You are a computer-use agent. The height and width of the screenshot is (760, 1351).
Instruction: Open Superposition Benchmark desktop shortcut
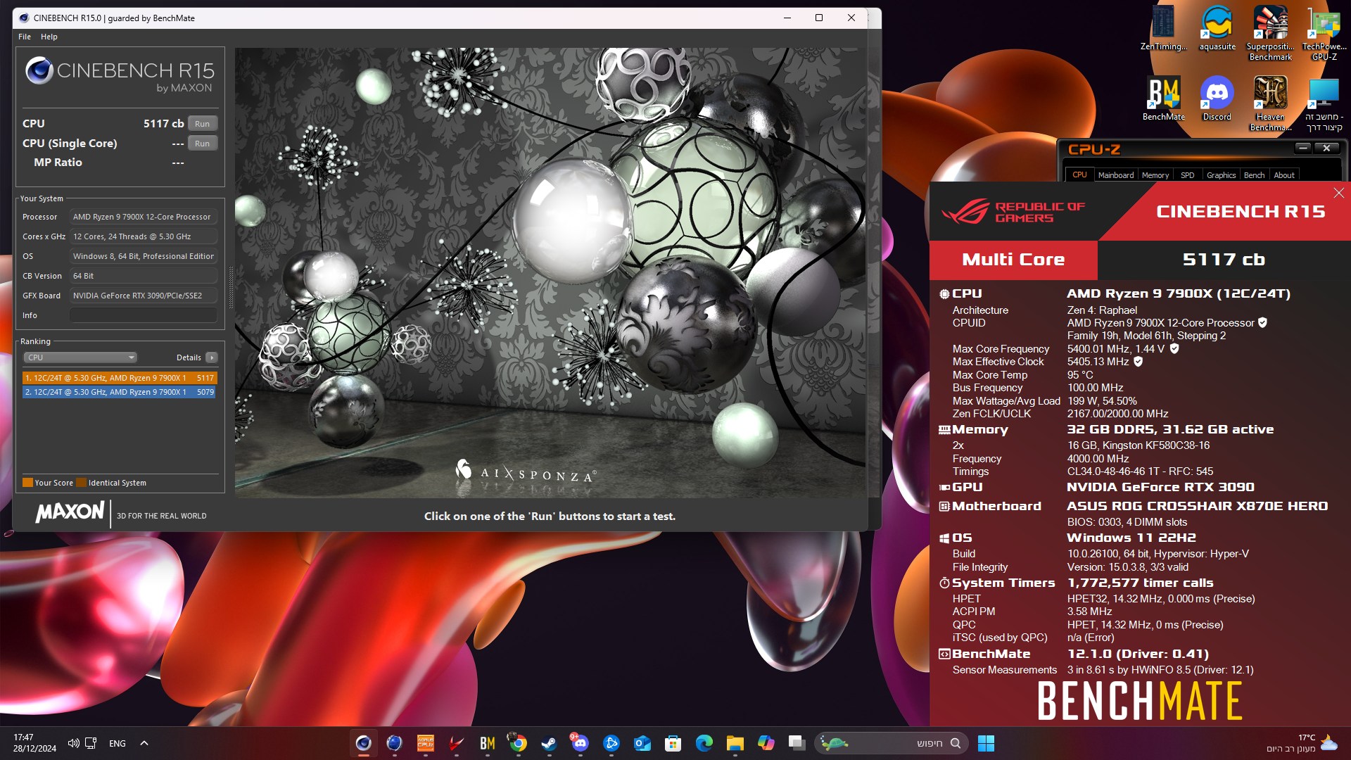(x=1271, y=33)
